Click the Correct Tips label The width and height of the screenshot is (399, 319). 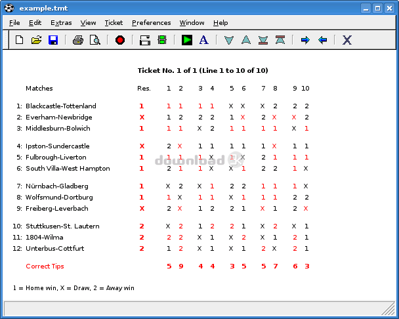(x=45, y=266)
